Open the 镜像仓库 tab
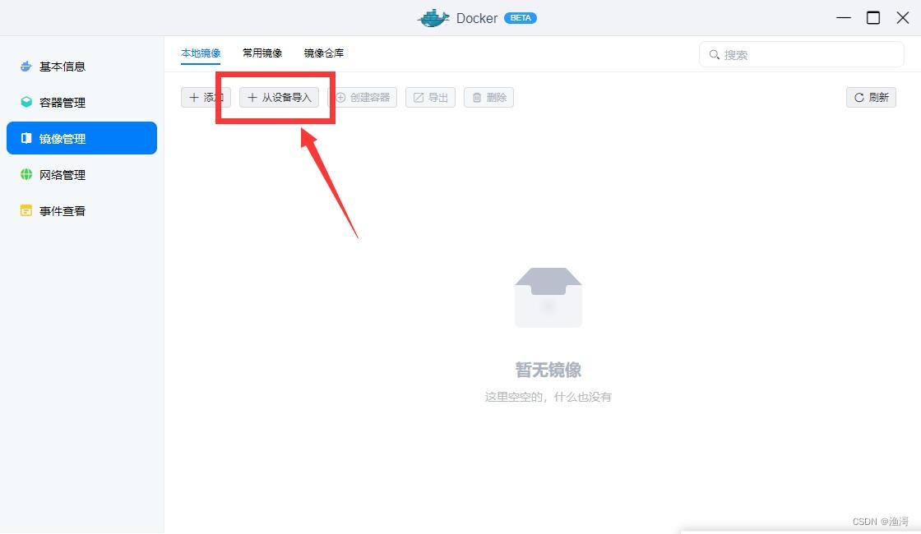 pyautogui.click(x=322, y=53)
